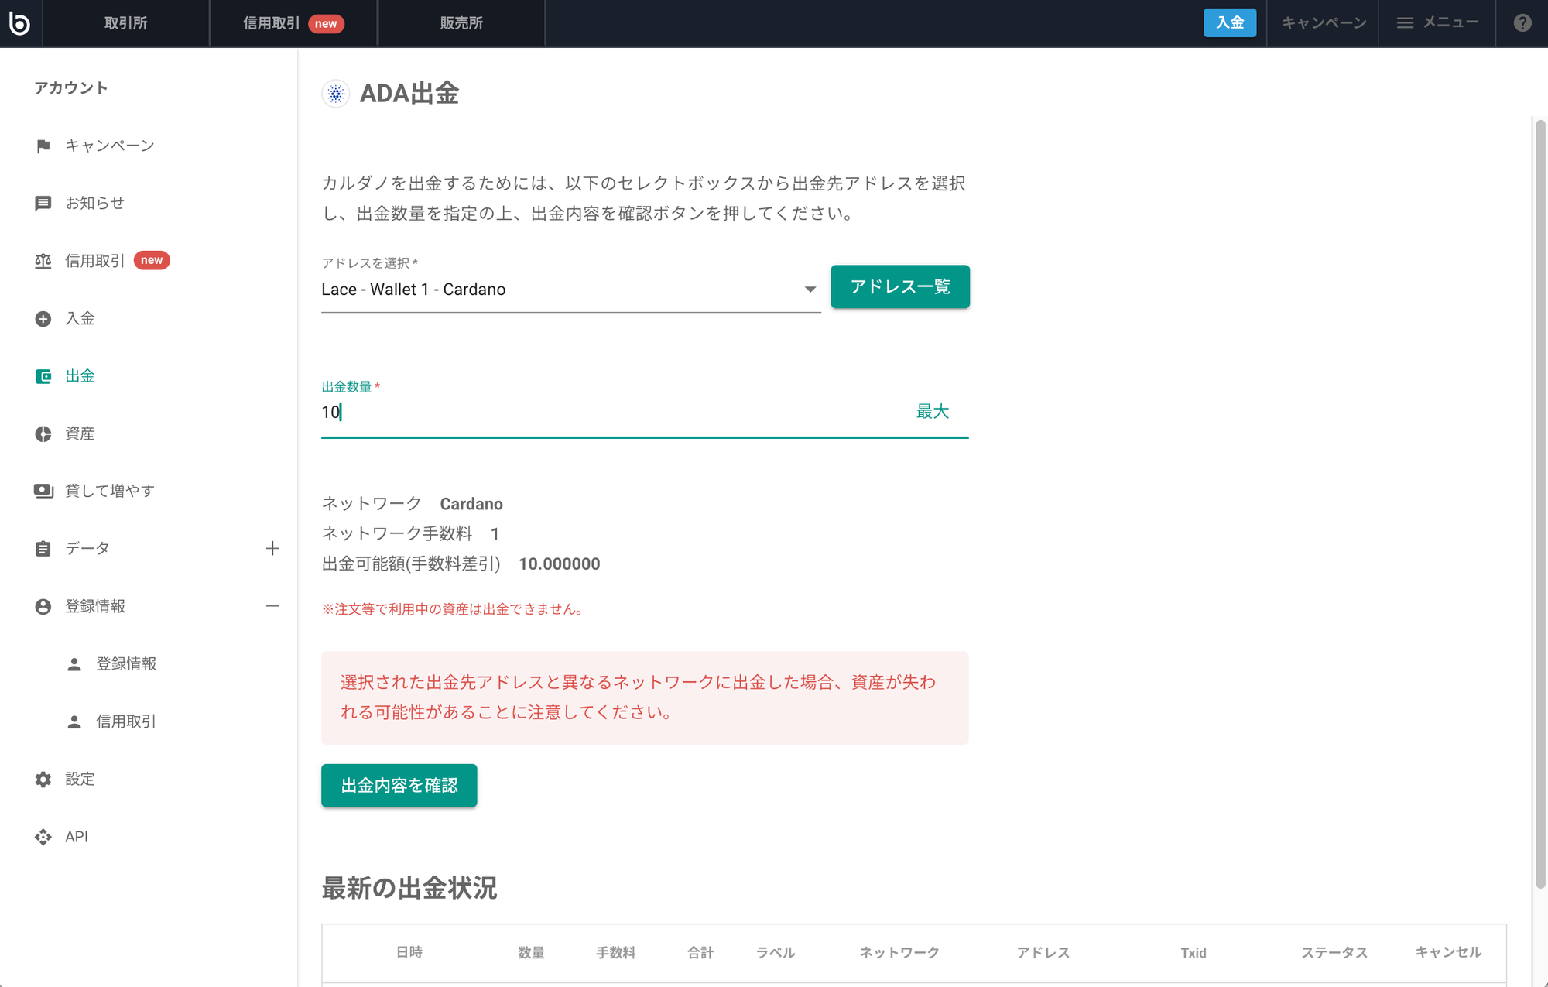Click the bitbank logo icon

[19, 23]
